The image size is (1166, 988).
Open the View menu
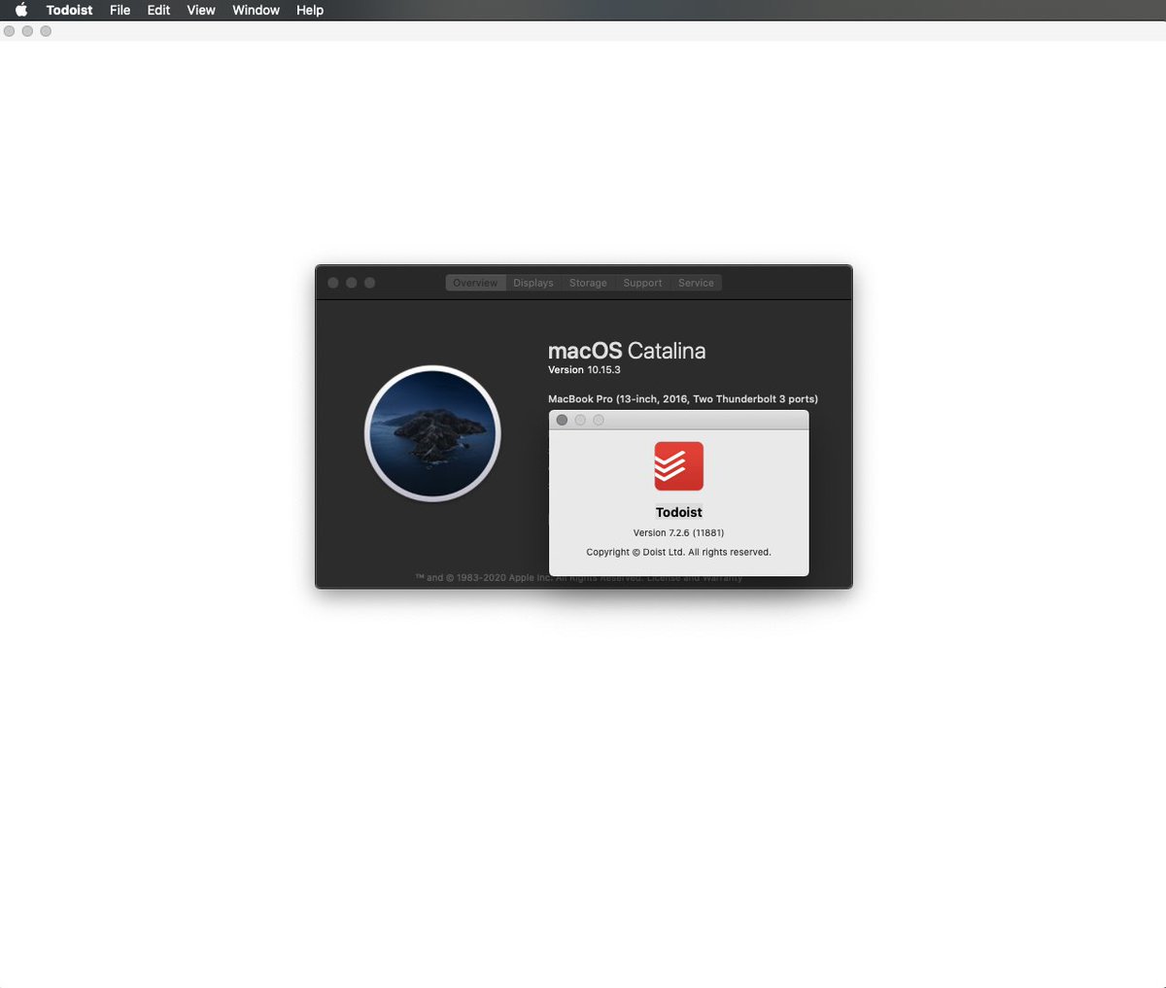(x=201, y=10)
